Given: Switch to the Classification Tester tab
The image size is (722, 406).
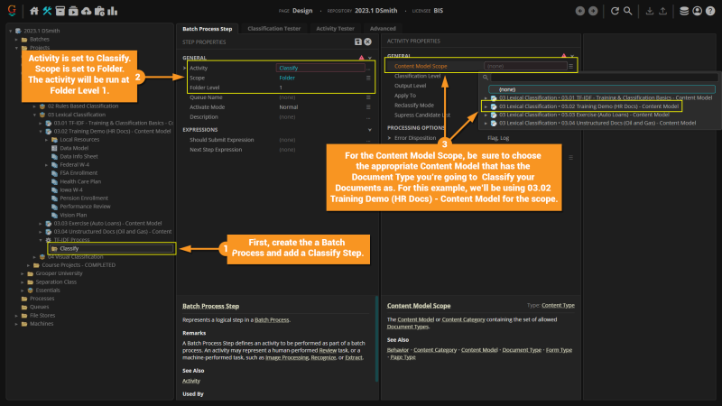Looking at the screenshot, I should click(274, 29).
